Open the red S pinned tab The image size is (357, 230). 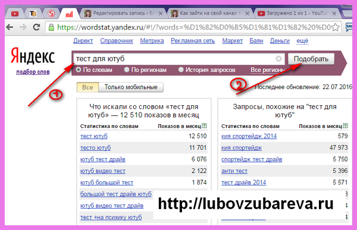pyautogui.click(x=51, y=14)
